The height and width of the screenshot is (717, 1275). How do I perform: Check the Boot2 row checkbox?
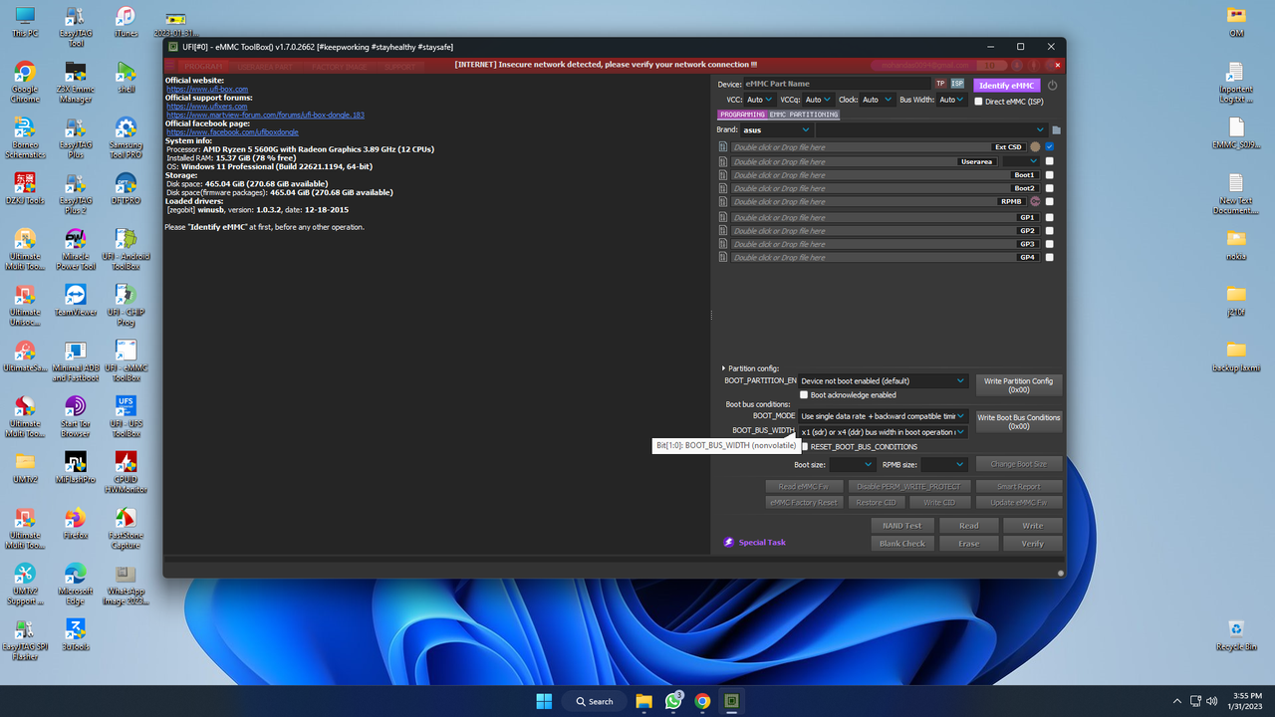coord(1050,188)
